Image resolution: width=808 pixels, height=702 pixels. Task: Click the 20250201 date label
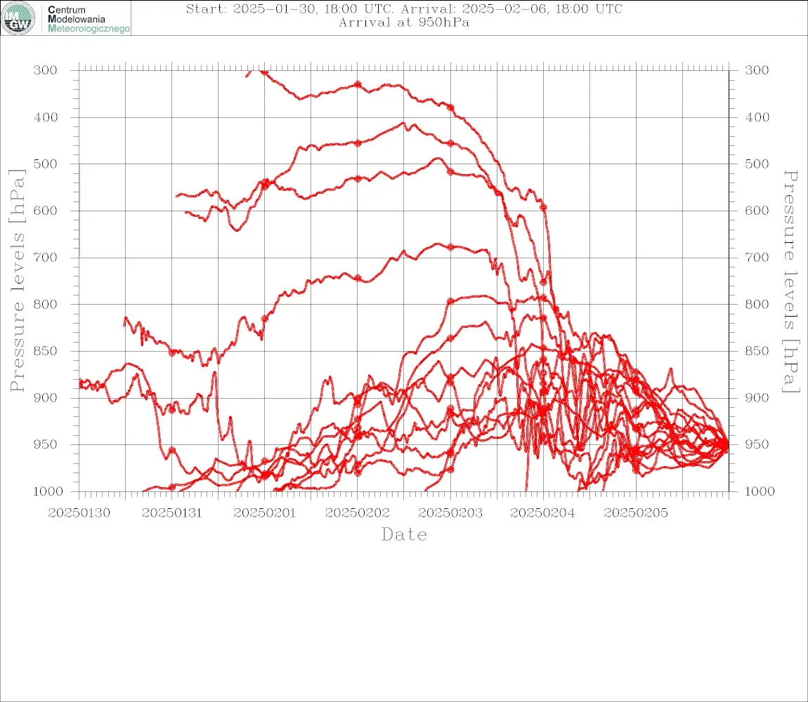(264, 513)
